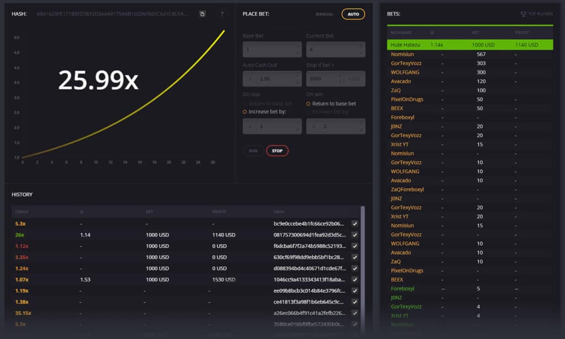565x339 pixels.
Task: Copy the round hash to clipboard
Action: [202, 14]
